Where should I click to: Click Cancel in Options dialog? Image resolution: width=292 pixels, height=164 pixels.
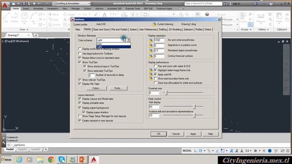176,134
